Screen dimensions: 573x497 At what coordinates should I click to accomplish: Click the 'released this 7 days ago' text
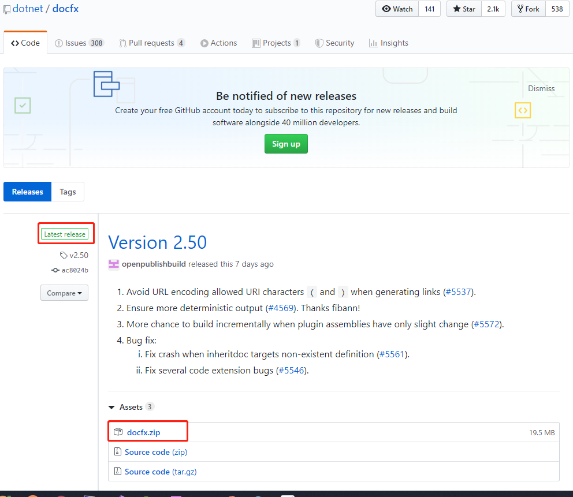point(231,264)
